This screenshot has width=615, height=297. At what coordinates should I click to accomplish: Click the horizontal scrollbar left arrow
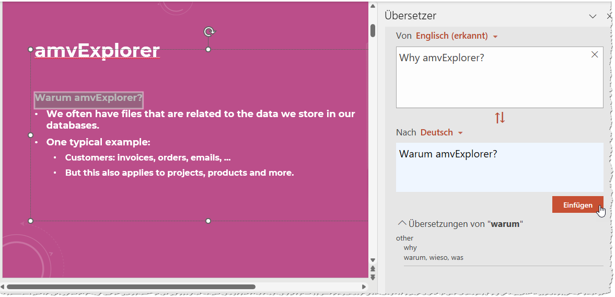coord(3,287)
